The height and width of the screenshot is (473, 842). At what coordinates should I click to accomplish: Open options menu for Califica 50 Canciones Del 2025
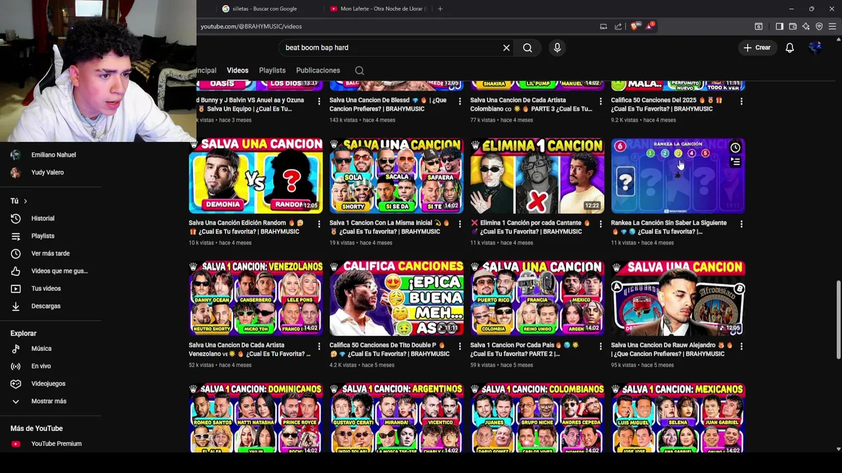tap(741, 102)
